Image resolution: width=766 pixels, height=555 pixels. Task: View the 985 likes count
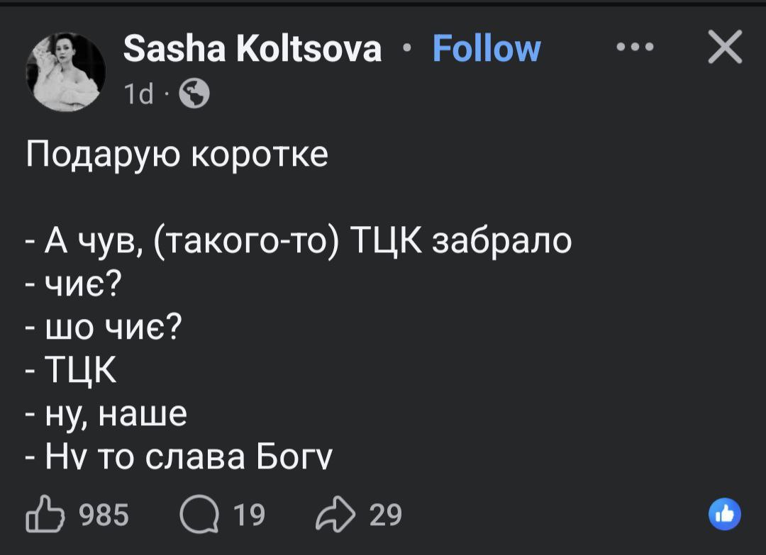pyautogui.click(x=104, y=514)
